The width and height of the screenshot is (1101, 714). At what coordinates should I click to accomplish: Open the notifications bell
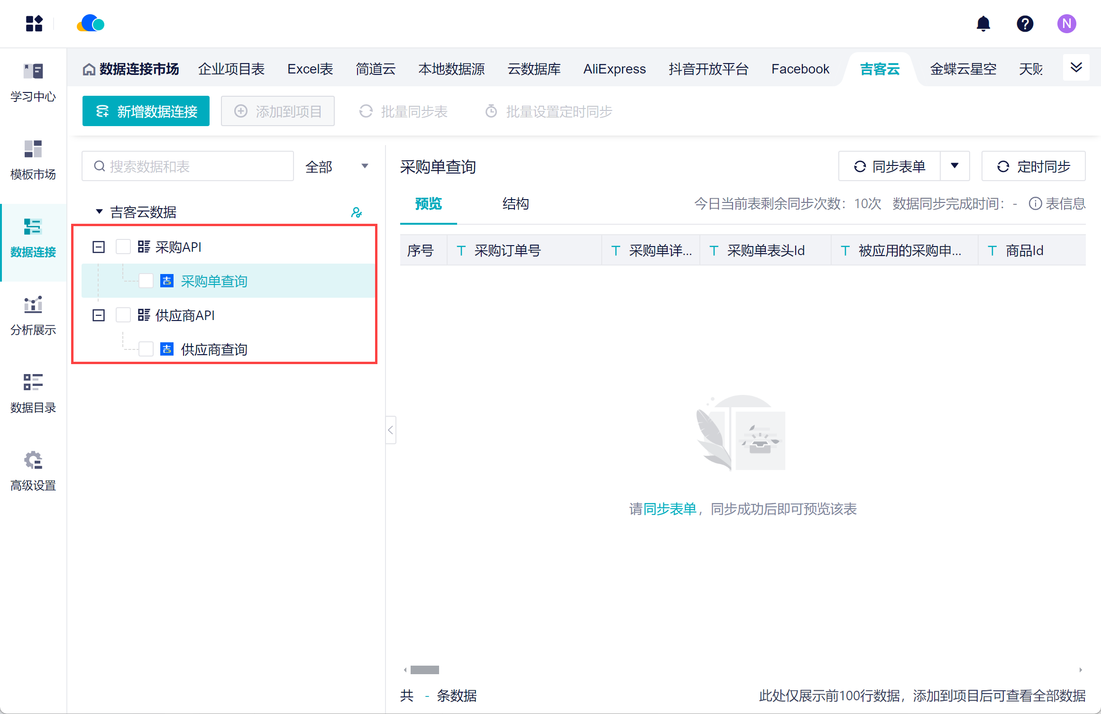pos(983,24)
